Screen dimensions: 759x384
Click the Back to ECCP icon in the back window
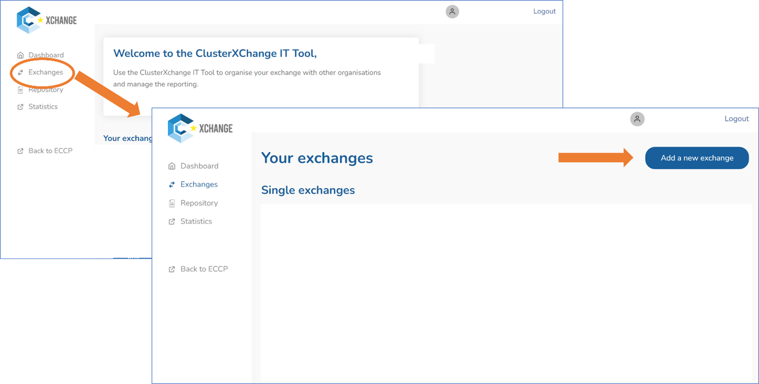pyautogui.click(x=20, y=151)
